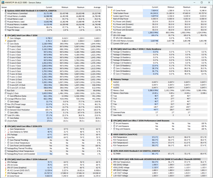This screenshot has height=178, width=213.
Task: Click the lightning icon beside VDD (SWA) Voltage
Action: [x=112, y=165]
